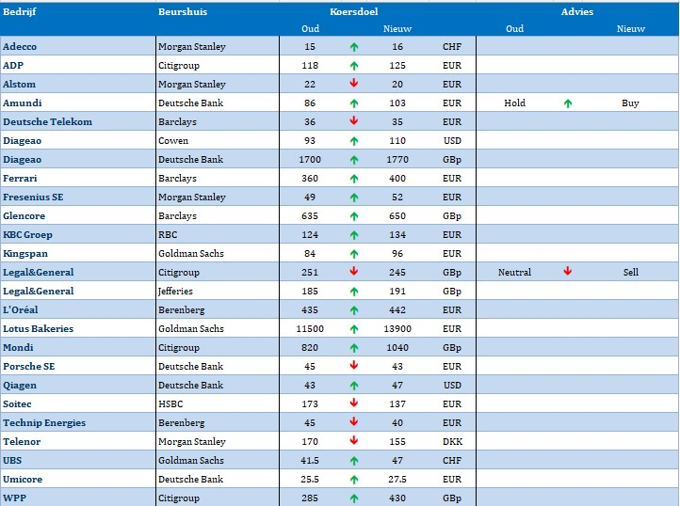Click Amundi's green price target arrow

point(354,103)
